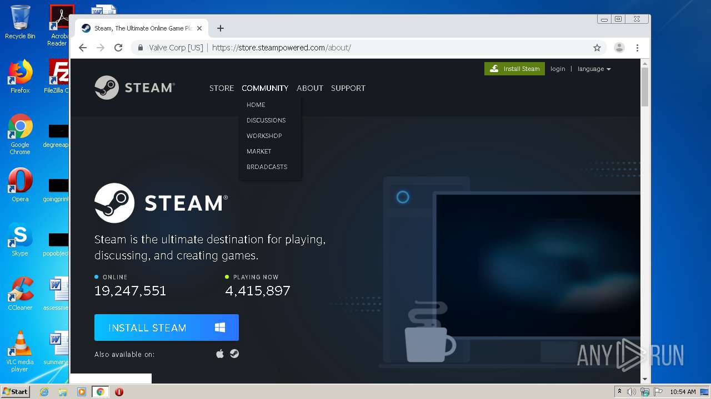Click the network tray icon
Viewport: 711px width, 399px height.
point(645,392)
